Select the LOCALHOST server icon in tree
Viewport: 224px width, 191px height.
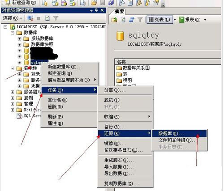(x=13, y=27)
